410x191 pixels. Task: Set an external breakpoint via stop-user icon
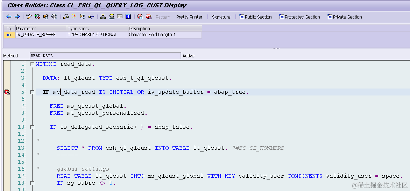click(x=149, y=17)
